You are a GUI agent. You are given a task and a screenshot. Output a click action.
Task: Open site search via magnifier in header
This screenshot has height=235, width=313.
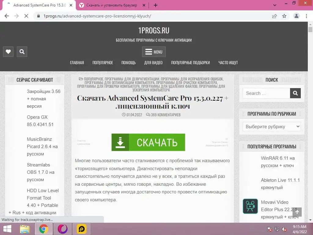pos(22,52)
